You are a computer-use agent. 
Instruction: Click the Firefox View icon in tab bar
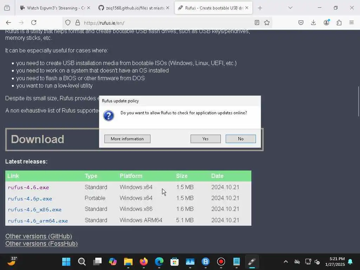click(x=7, y=8)
